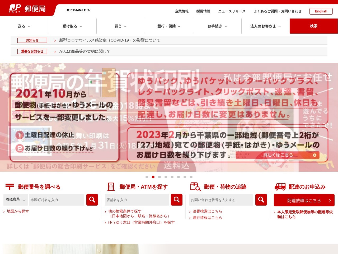Click the 配達依頼はこちら button

(x=304, y=200)
